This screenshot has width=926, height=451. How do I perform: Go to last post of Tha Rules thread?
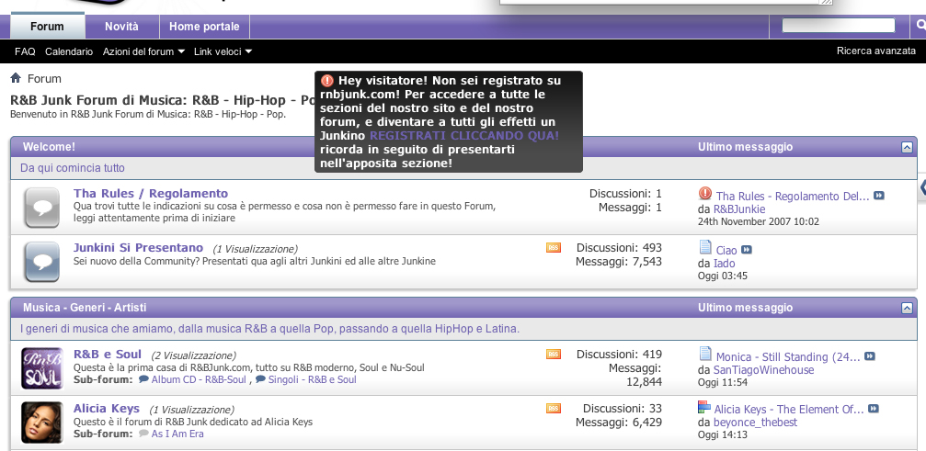coord(879,196)
